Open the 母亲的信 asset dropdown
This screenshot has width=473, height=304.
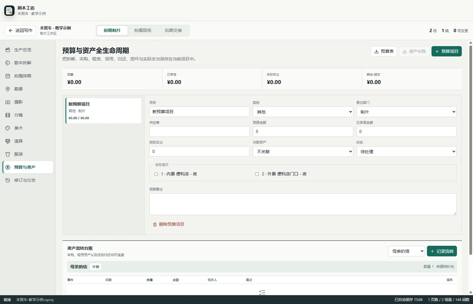click(x=406, y=251)
